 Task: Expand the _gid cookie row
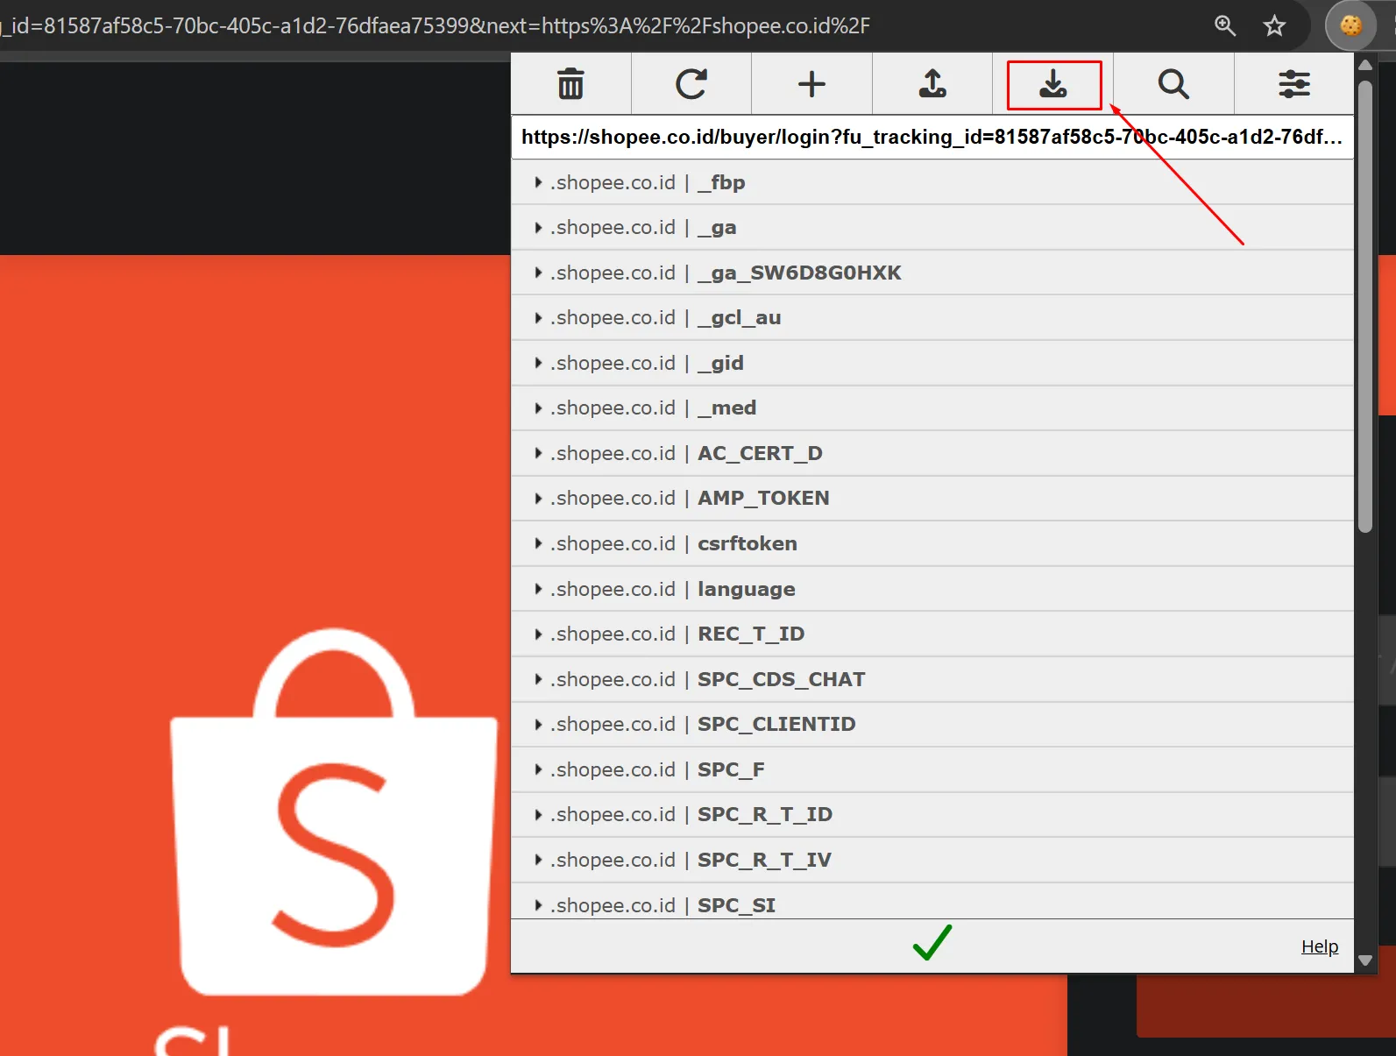coord(932,363)
